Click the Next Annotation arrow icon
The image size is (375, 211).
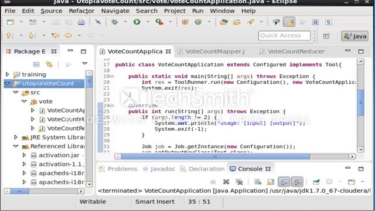[9, 36]
